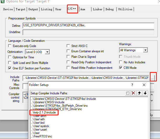Select the plain ..\User path row

(89, 133)
